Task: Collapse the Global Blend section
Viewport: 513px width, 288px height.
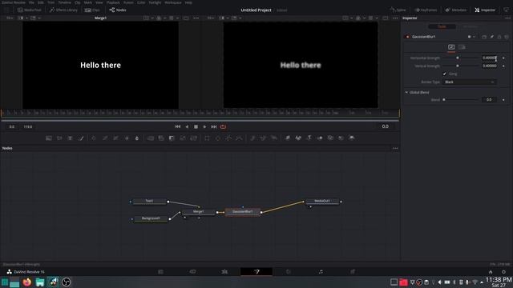Action: [x=406, y=93]
